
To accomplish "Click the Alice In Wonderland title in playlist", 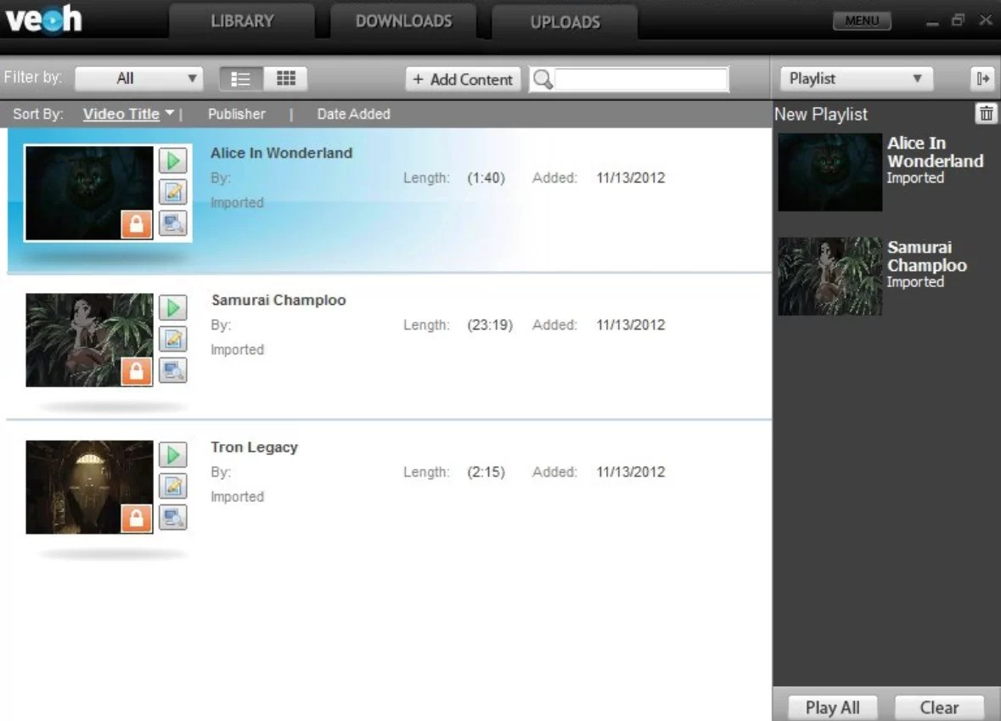I will coord(936,152).
